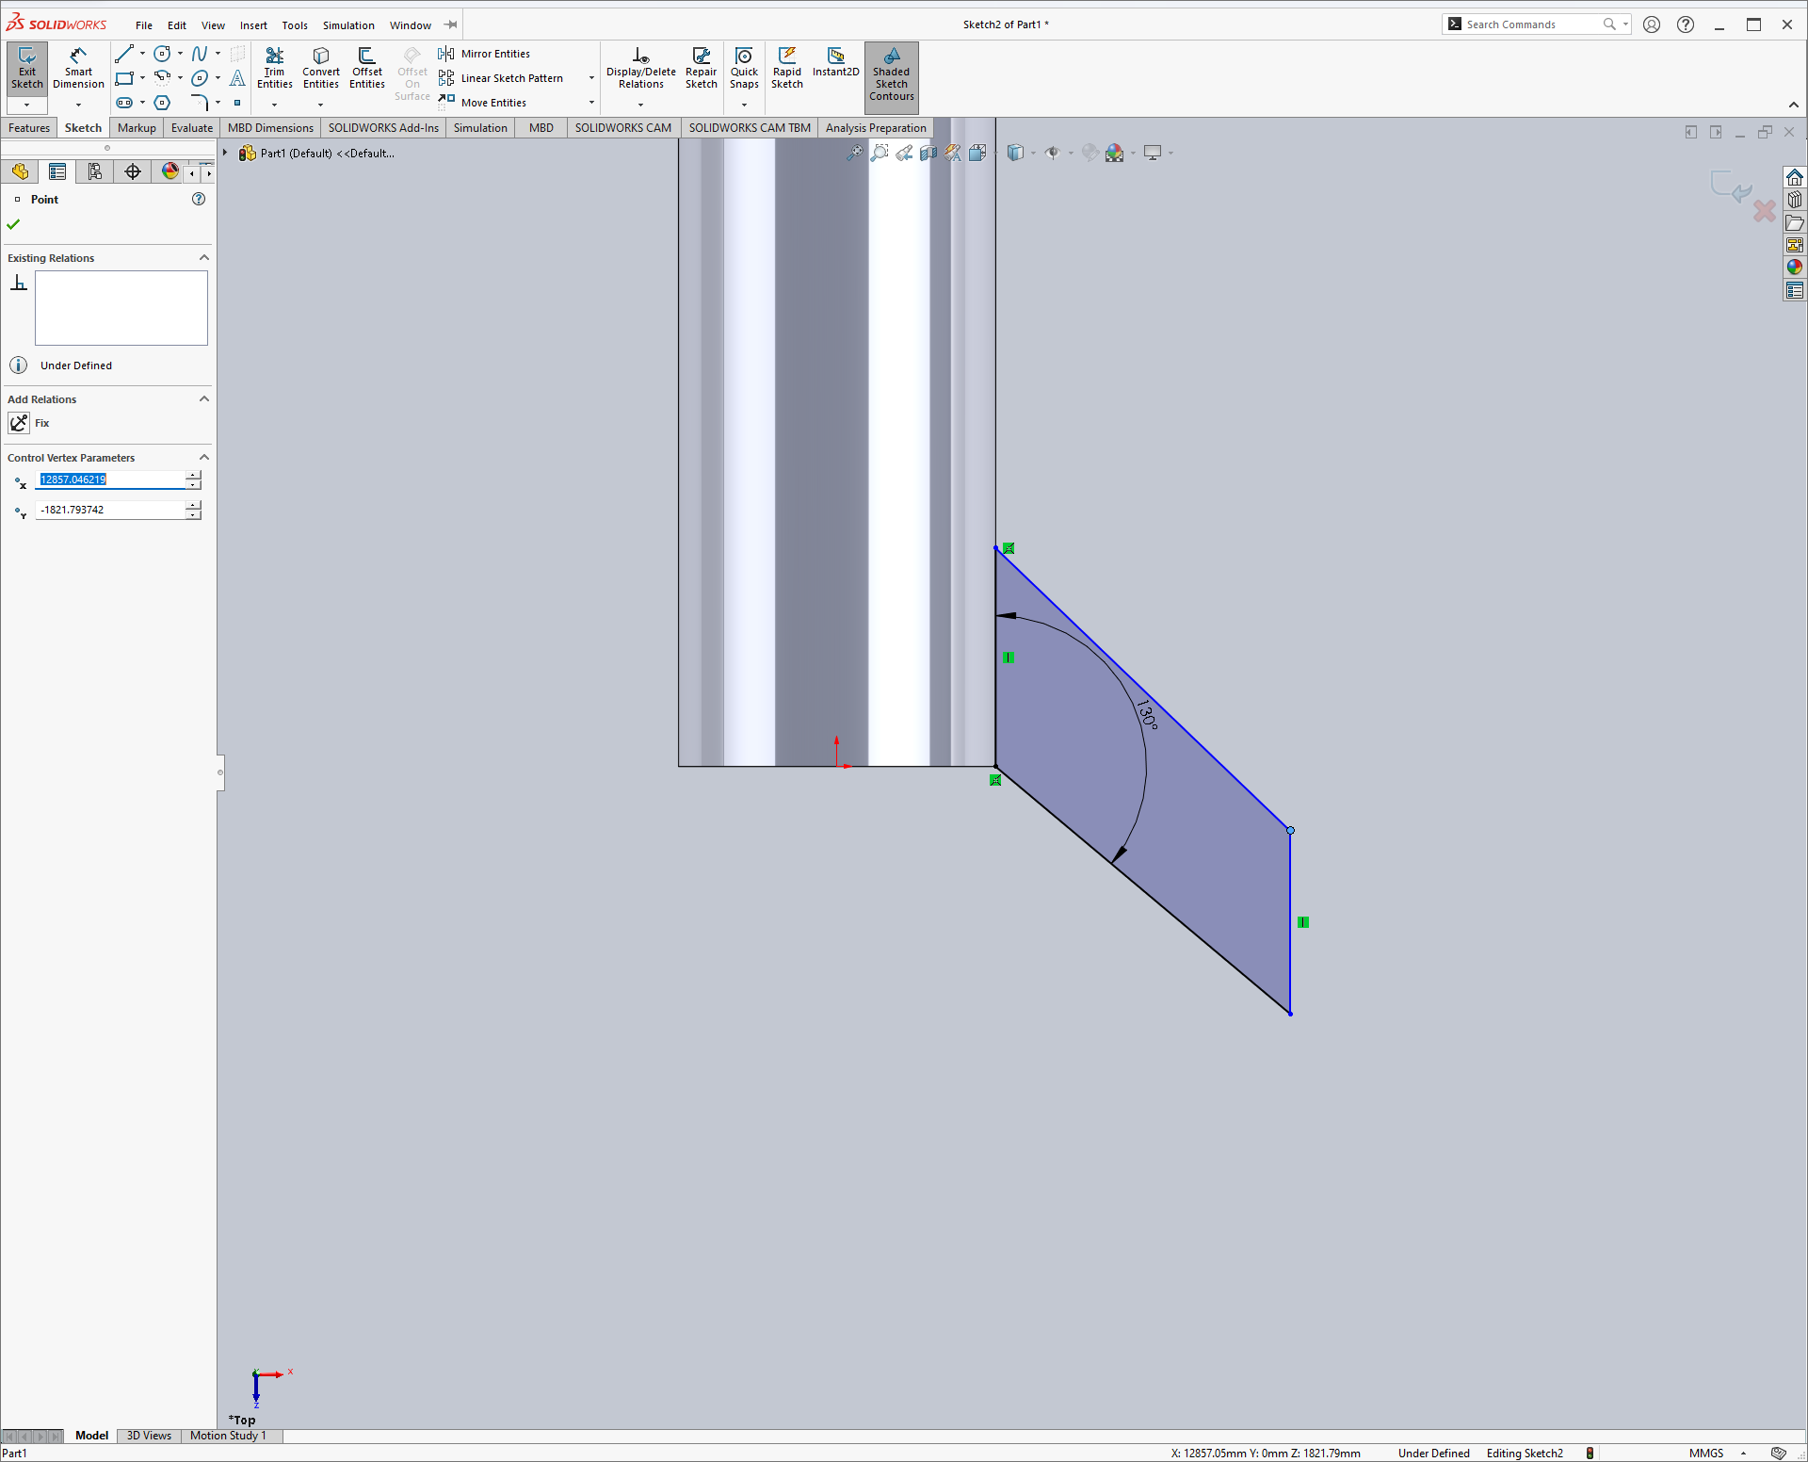
Task: Switch to Motion Study 1 tab
Action: tap(228, 1436)
